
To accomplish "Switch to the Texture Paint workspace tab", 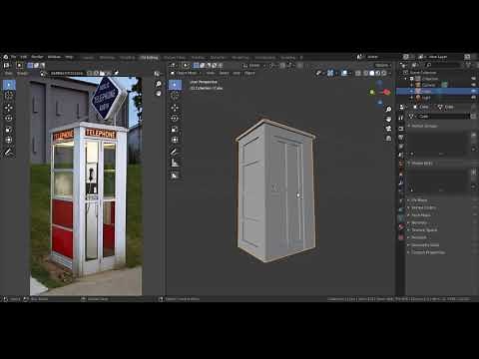I will click(x=174, y=58).
